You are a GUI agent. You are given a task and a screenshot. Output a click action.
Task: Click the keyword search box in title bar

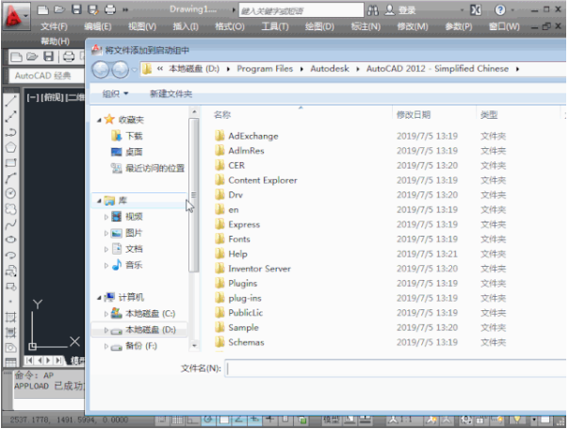[301, 10]
